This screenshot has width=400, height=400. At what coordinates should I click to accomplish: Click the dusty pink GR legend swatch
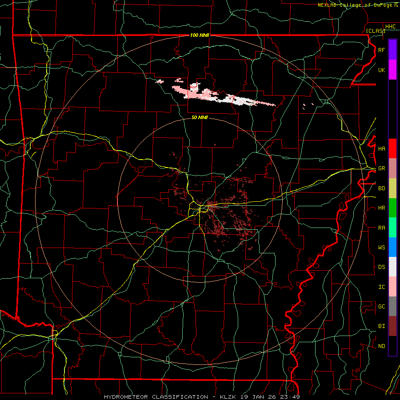392,168
